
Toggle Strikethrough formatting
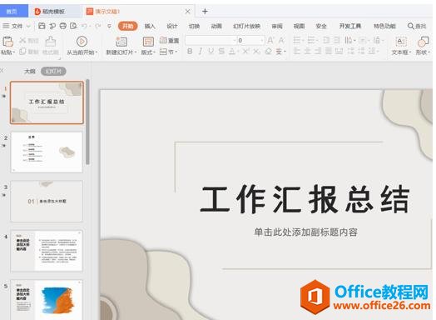(x=221, y=51)
